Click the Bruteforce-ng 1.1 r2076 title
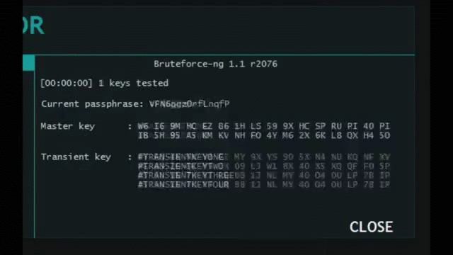This screenshot has width=453, height=255. click(x=215, y=64)
